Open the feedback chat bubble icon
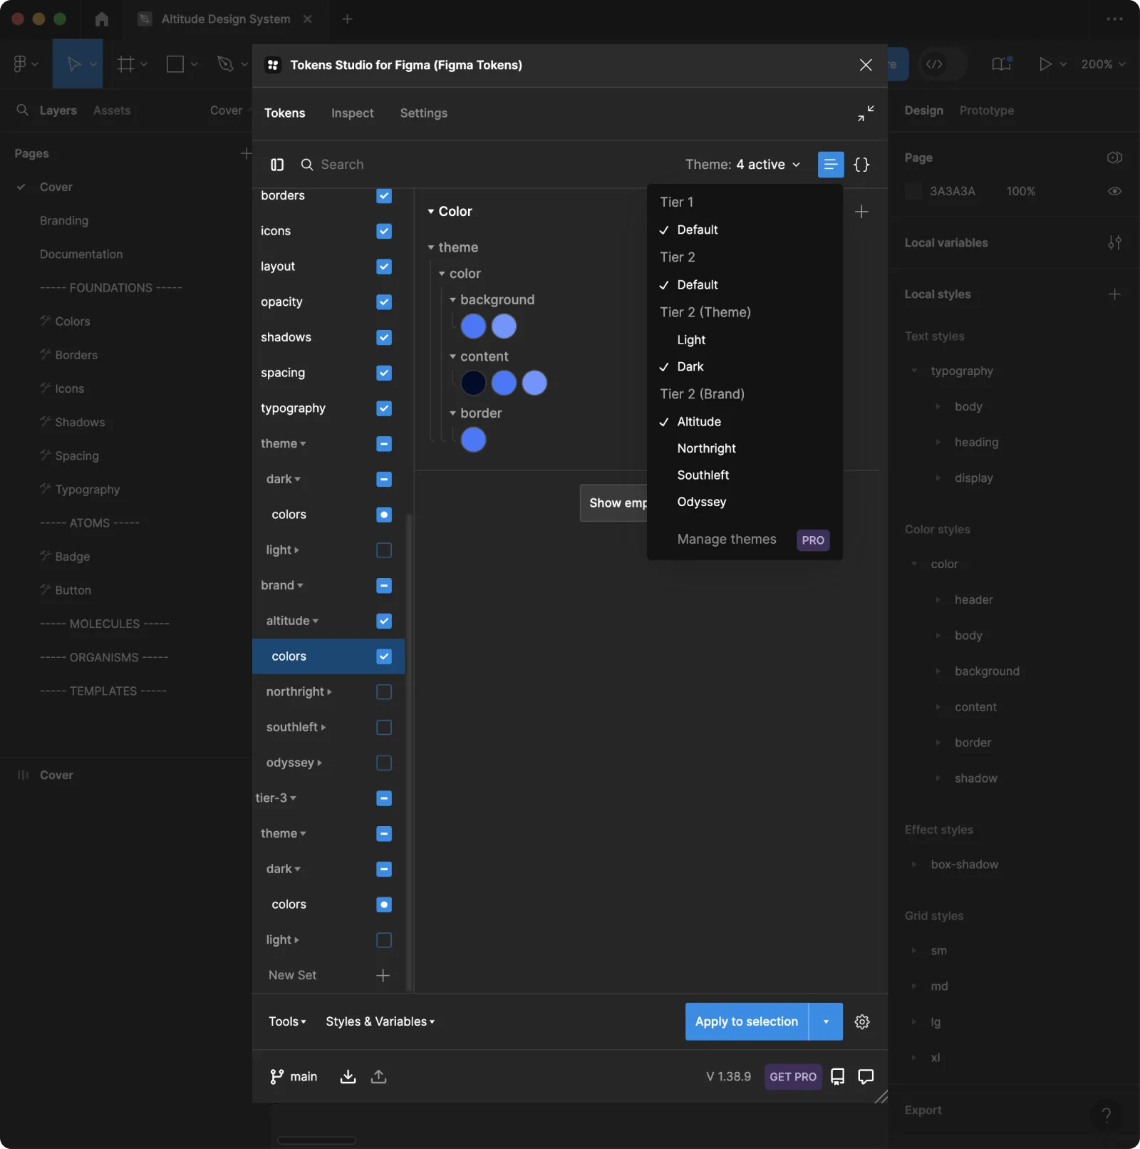This screenshot has width=1140, height=1149. click(x=866, y=1076)
